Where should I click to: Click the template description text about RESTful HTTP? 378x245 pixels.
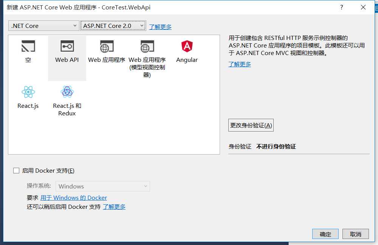pos(296,46)
